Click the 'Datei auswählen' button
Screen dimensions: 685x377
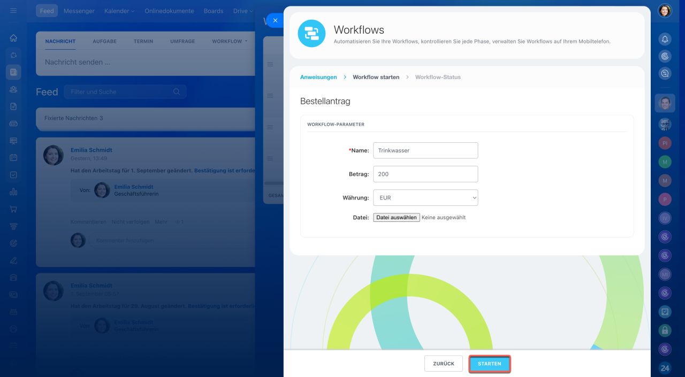point(397,218)
